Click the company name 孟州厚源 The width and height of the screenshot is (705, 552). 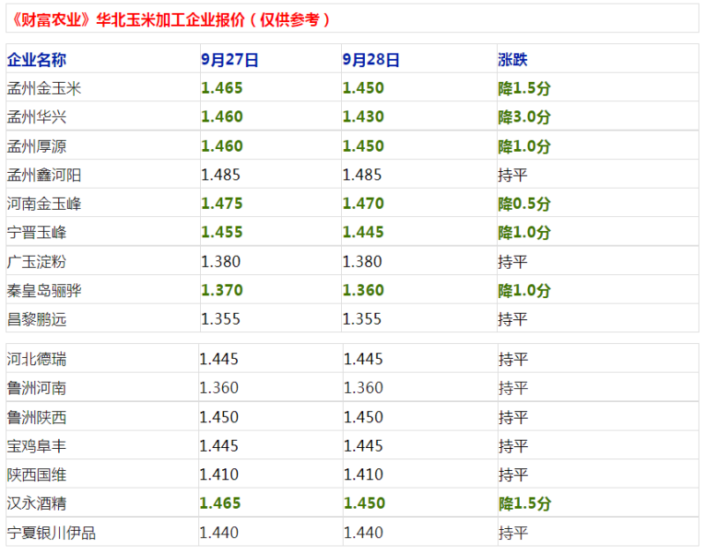pos(36,146)
